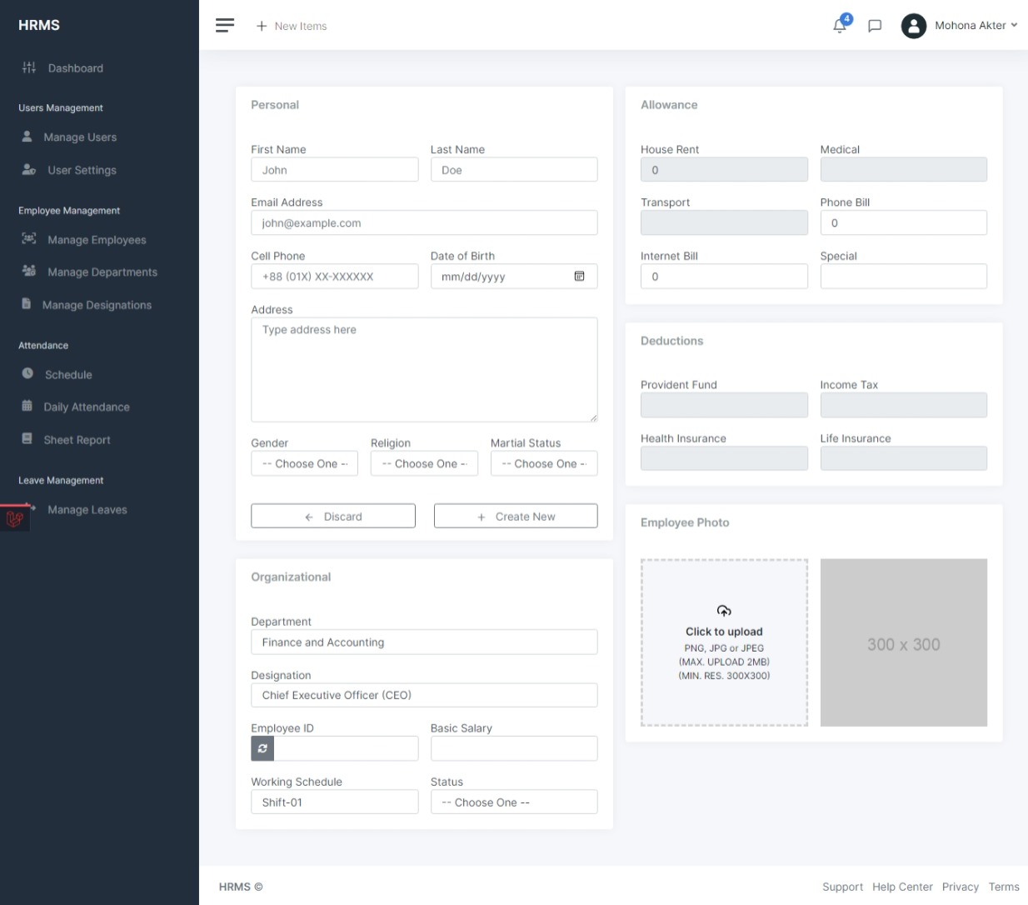This screenshot has width=1028, height=905.
Task: Click the photo upload drop zone
Action: (x=724, y=642)
